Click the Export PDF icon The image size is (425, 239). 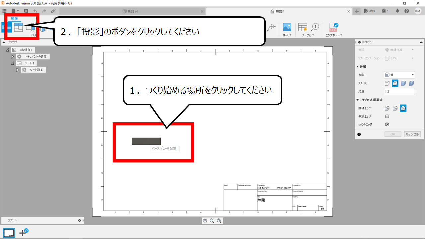[x=334, y=27]
